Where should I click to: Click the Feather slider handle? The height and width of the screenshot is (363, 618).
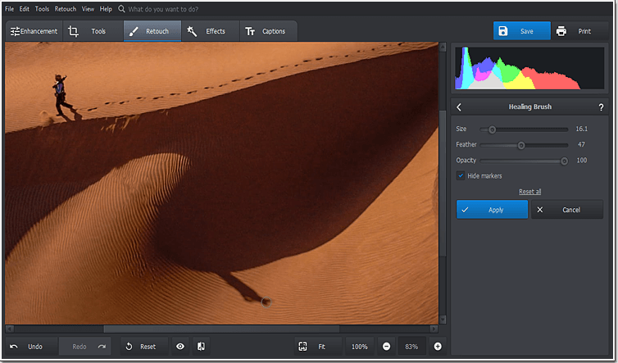point(521,145)
